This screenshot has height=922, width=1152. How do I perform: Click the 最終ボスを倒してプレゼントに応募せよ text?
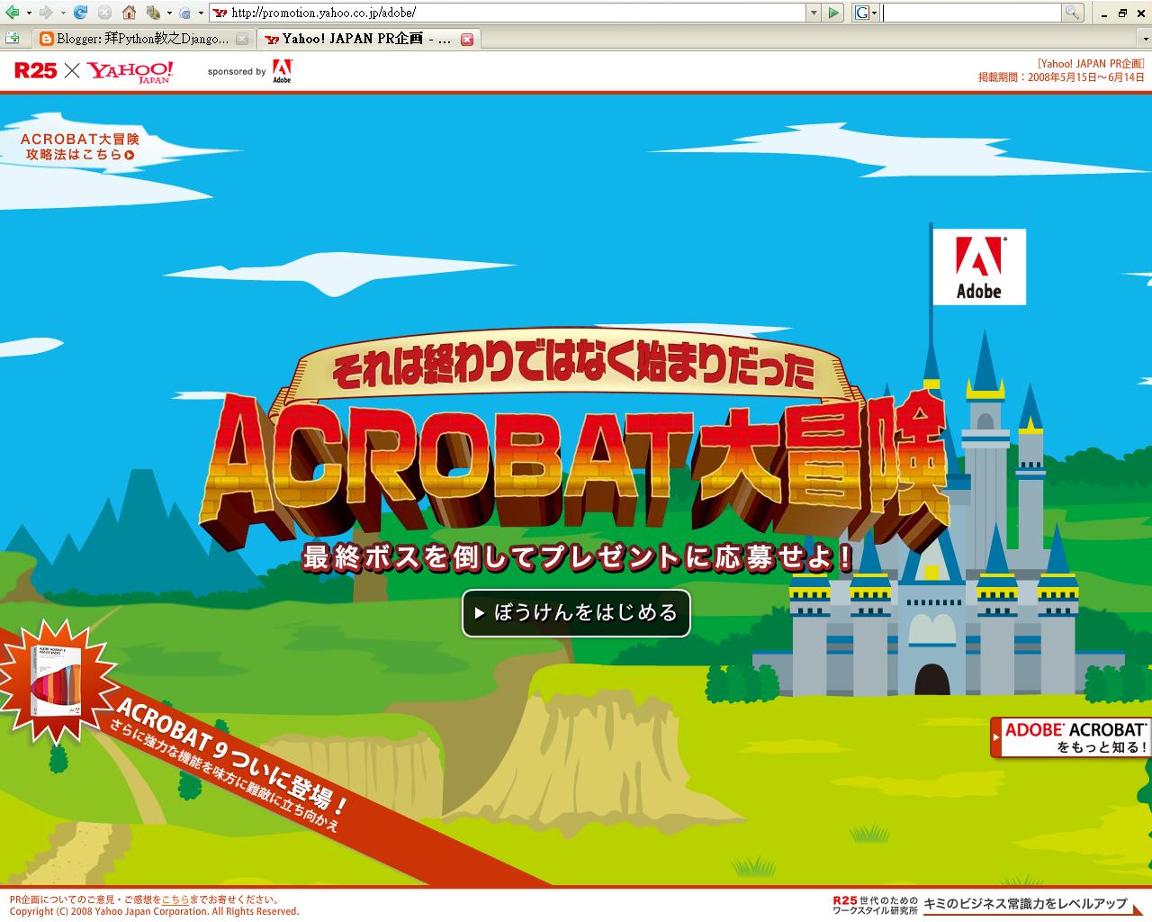[577, 557]
